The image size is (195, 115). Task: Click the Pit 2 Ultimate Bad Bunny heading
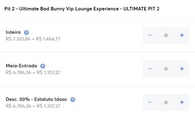tap(82, 9)
